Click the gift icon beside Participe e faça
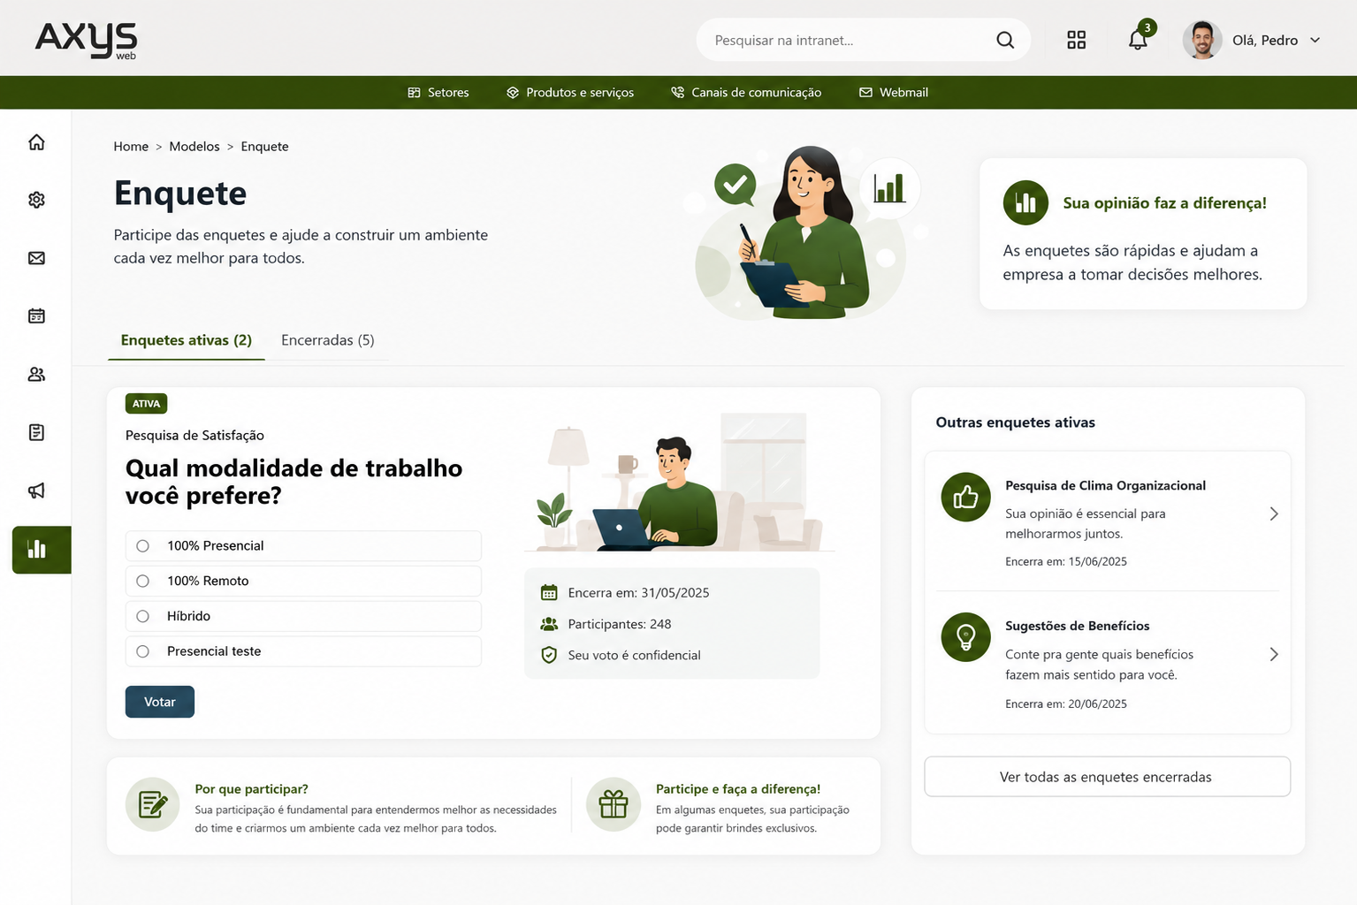Image resolution: width=1357 pixels, height=905 pixels. tap(614, 804)
